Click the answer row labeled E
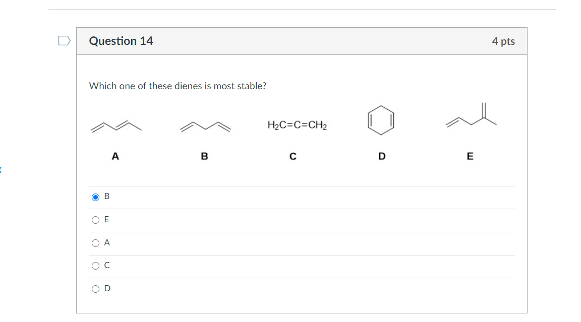Viewport: 581px width, 322px height. pyautogui.click(x=106, y=219)
